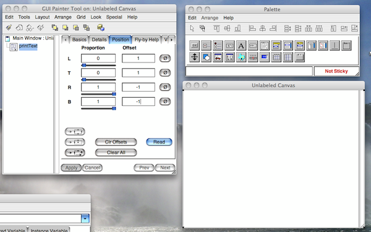371x232 pixels.
Task: Open the blue combo box dropdown arrow
Action: [x=85, y=218]
